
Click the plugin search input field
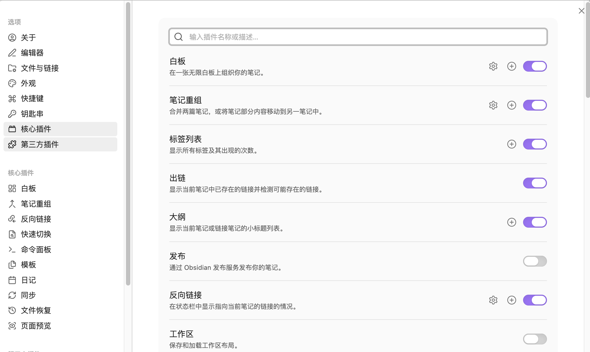point(358,37)
